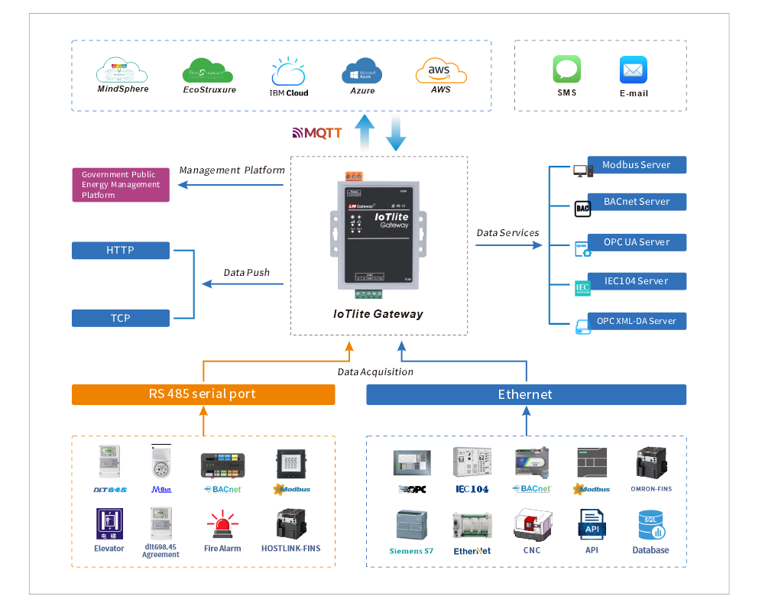Click the DLT645 meter icon
762x609 pixels.
click(109, 462)
